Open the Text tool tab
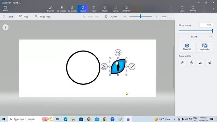The image size is (217, 122). pyautogui.click(x=94, y=9)
